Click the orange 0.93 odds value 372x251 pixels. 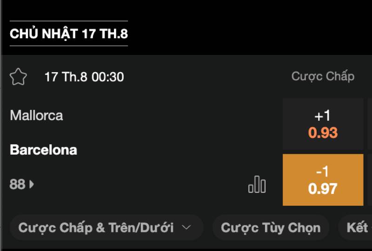click(x=323, y=133)
